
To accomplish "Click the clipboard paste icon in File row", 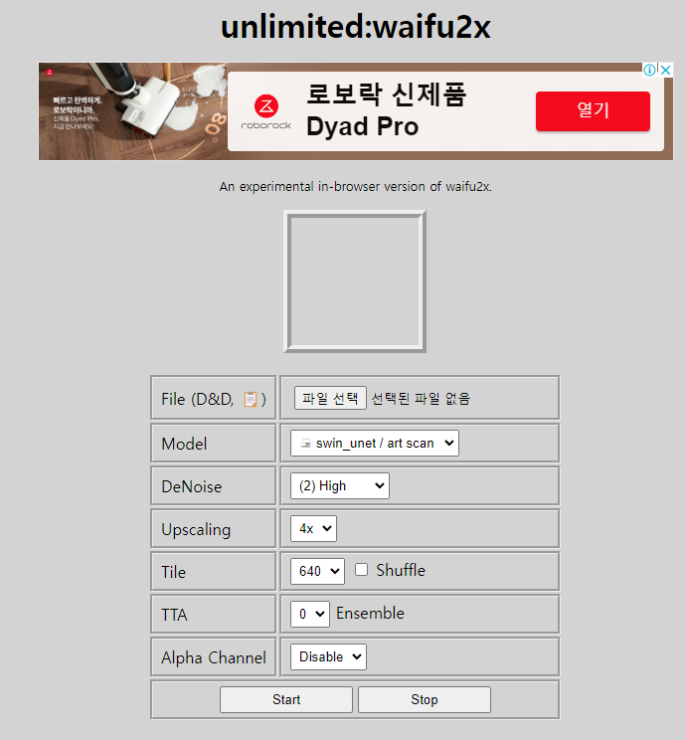I will (x=251, y=399).
